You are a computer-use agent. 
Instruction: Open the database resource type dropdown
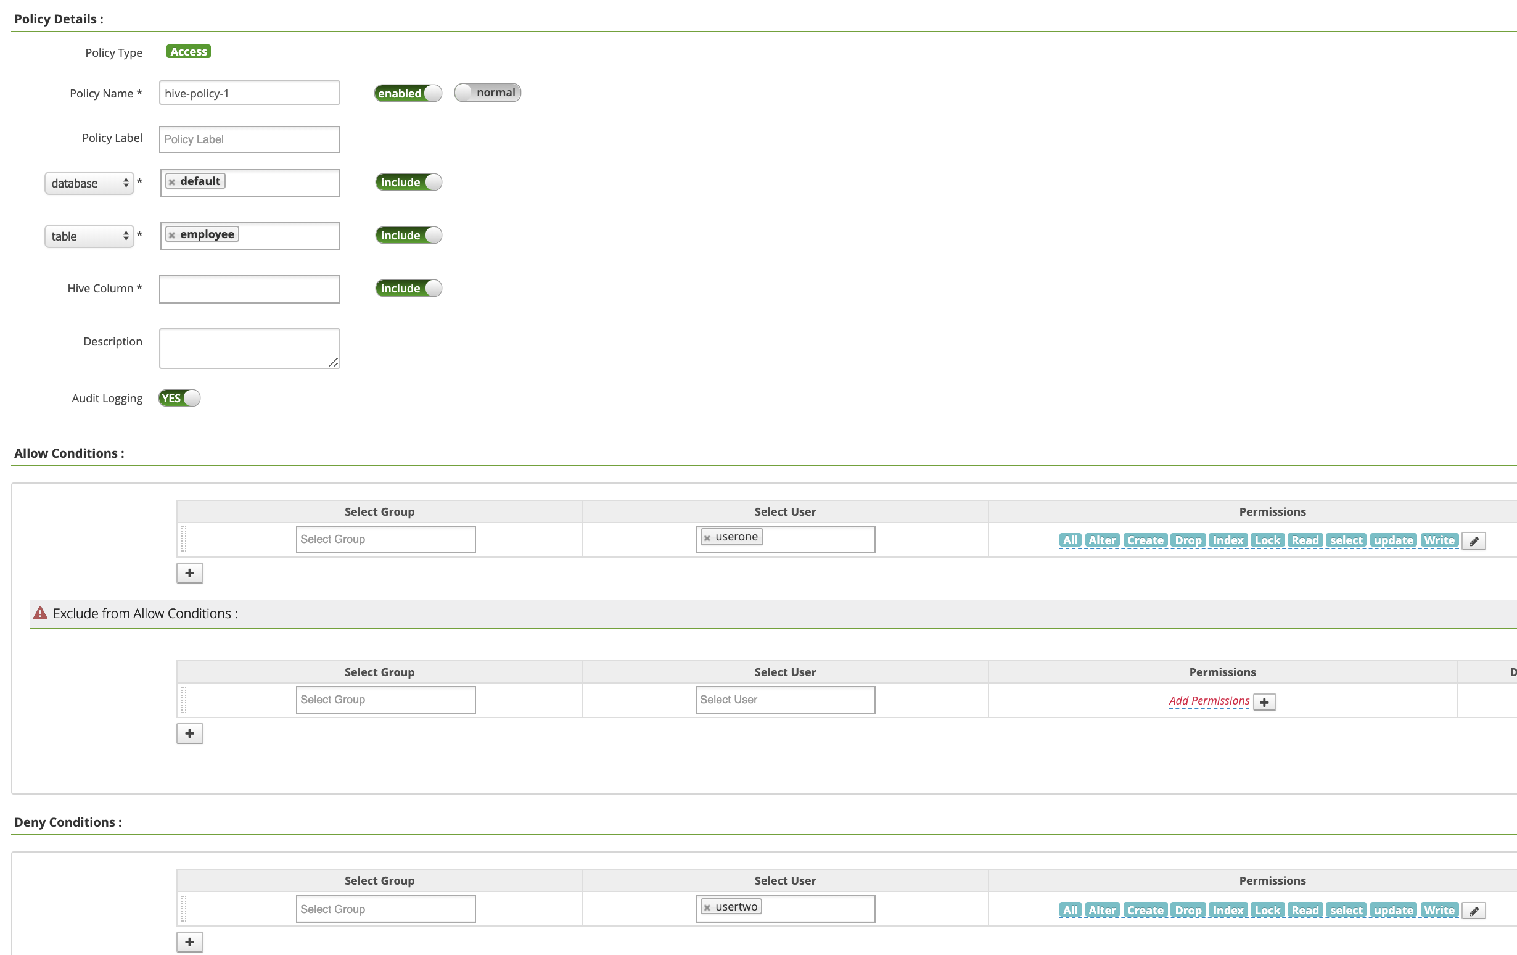coord(89,183)
